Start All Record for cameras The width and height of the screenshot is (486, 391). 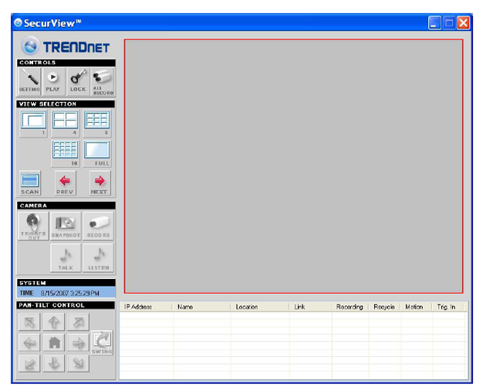point(103,81)
